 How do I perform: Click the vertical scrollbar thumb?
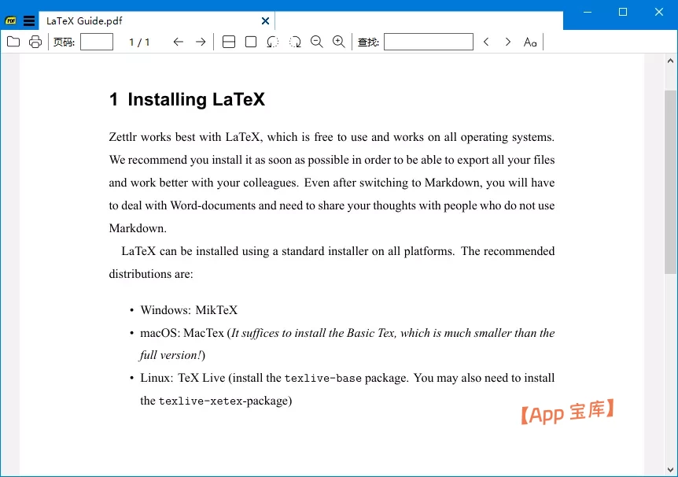670,181
